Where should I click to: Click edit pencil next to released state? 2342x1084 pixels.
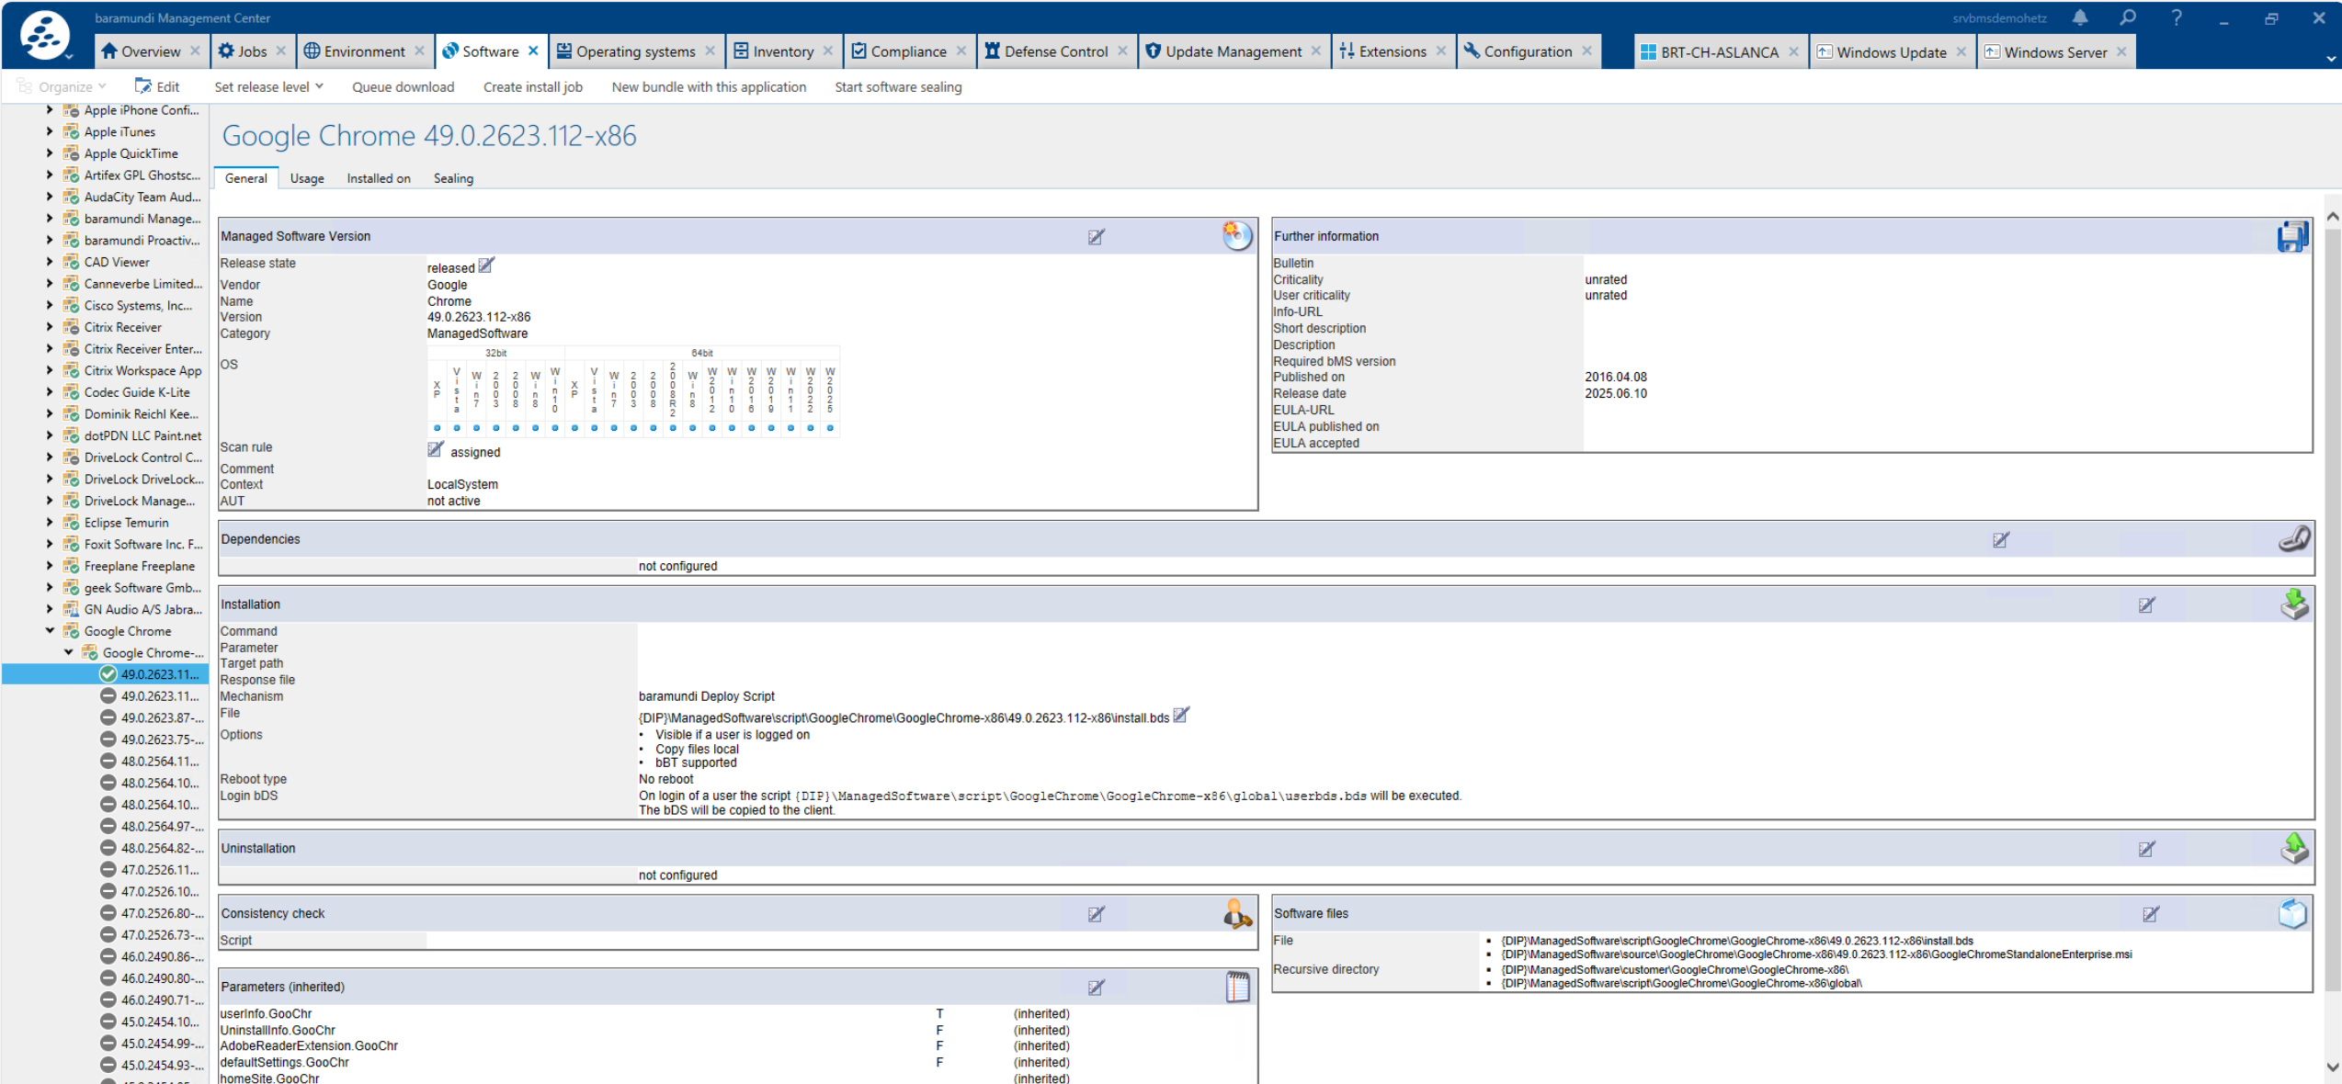tap(486, 265)
